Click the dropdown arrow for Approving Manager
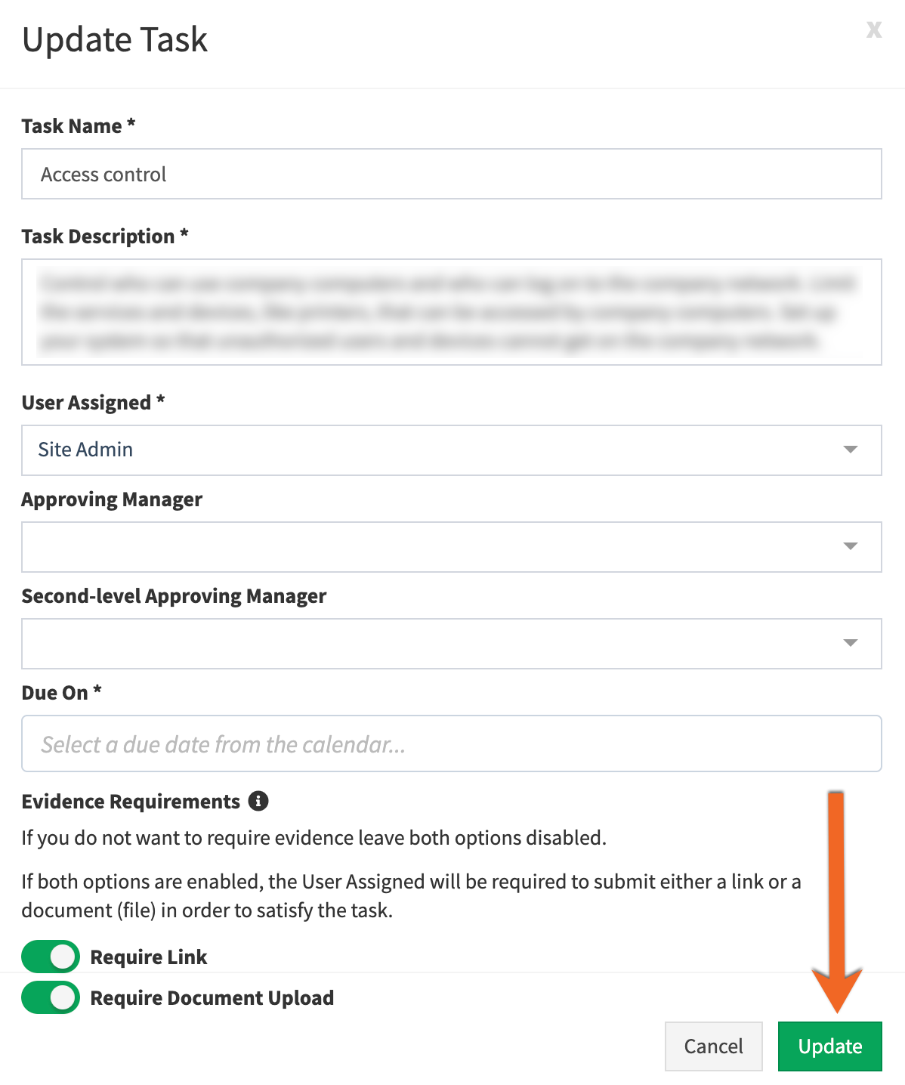 coord(851,546)
